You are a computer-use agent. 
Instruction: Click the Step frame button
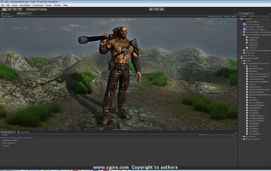tap(162, 9)
